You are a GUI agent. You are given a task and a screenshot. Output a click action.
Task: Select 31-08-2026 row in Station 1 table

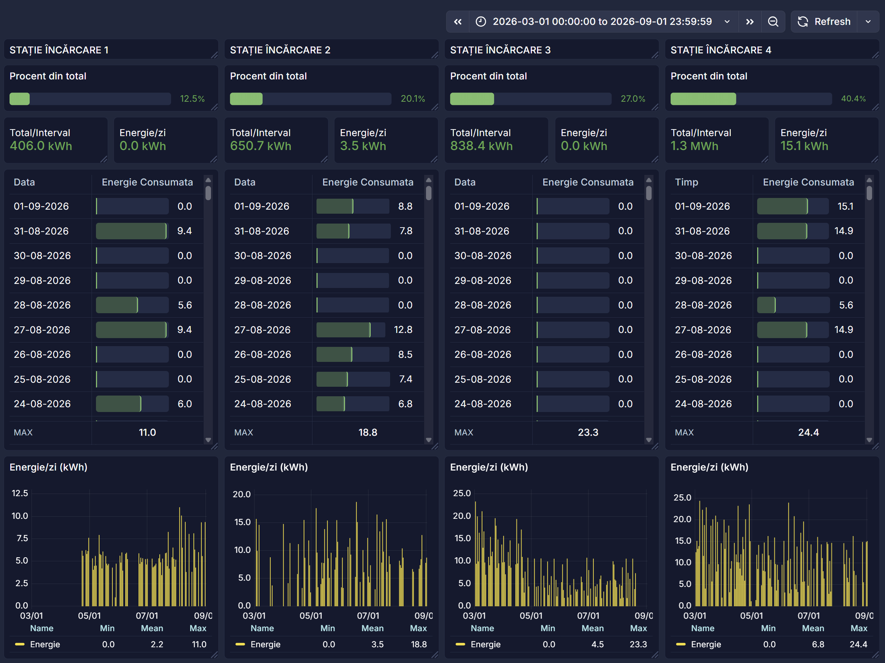pos(106,231)
